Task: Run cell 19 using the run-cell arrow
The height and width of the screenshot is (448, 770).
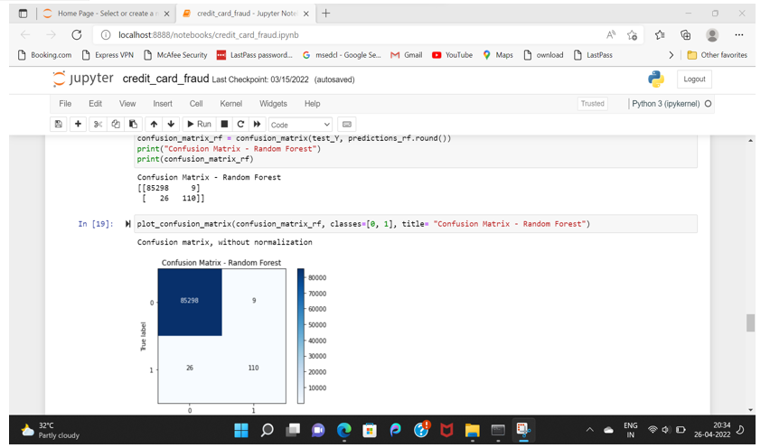Action: 127,224
